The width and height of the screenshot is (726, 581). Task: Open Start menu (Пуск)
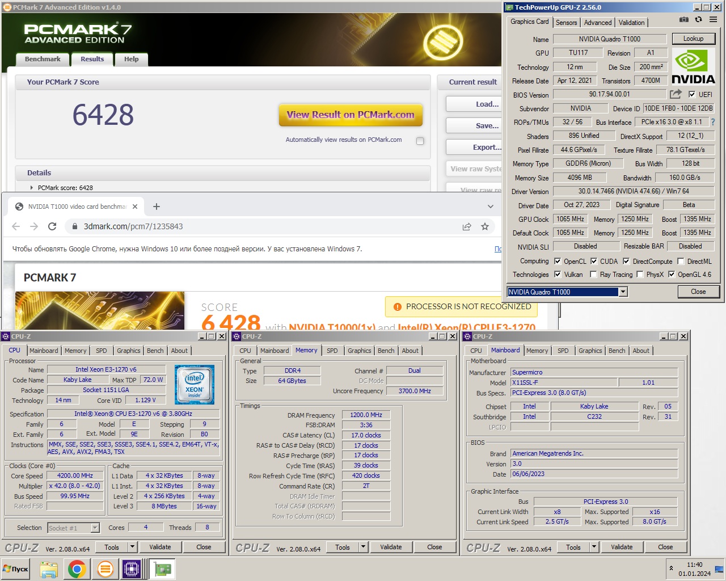point(15,569)
